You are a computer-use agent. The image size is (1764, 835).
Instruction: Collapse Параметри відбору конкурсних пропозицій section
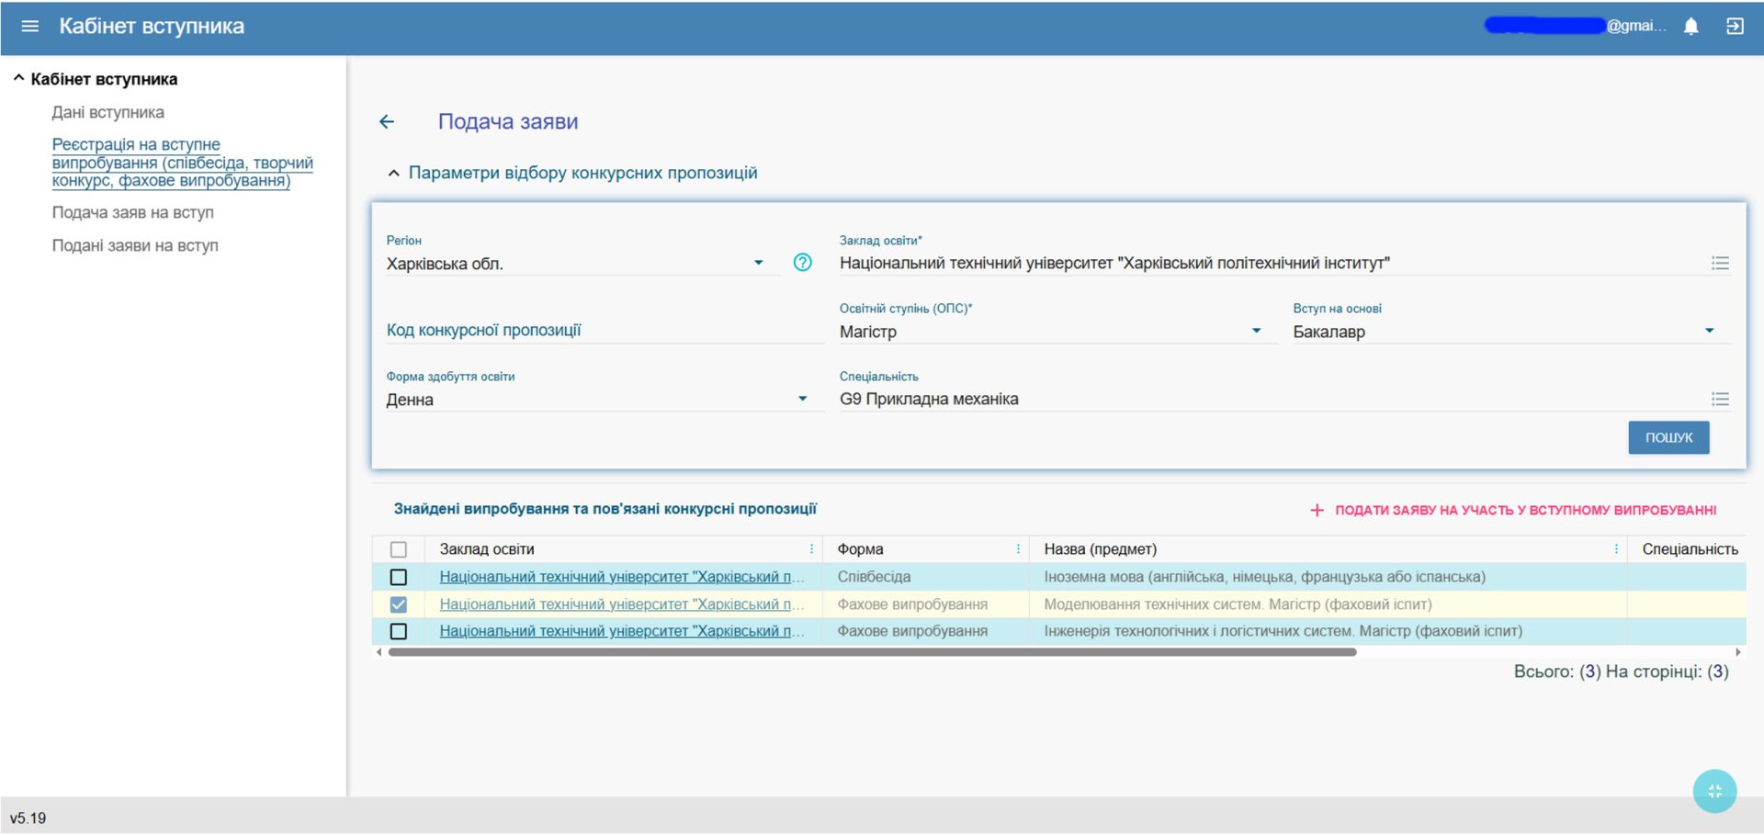(394, 174)
